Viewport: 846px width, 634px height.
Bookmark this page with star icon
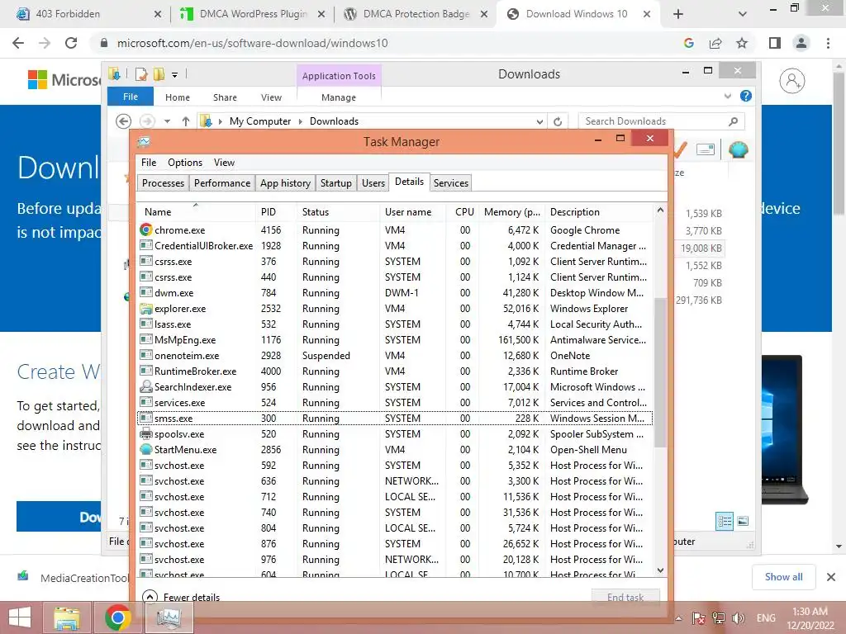(742, 43)
